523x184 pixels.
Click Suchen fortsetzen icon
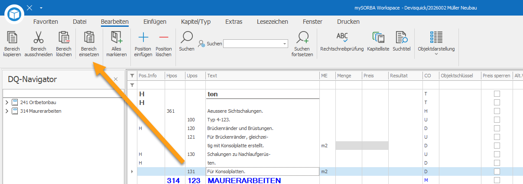click(x=302, y=37)
